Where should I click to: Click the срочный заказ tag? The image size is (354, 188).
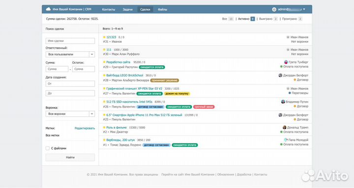point(204,107)
